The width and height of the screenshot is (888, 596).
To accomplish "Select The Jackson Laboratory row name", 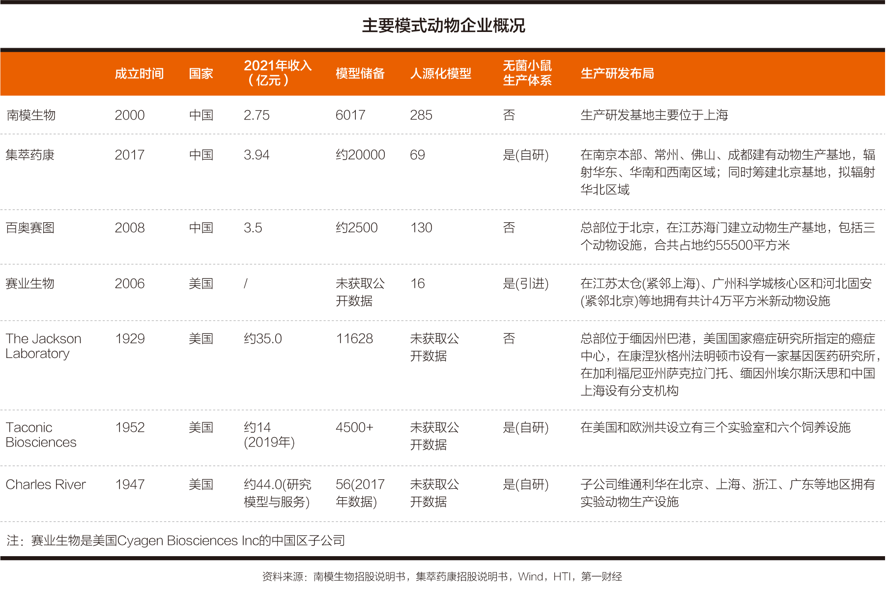I will (43, 346).
